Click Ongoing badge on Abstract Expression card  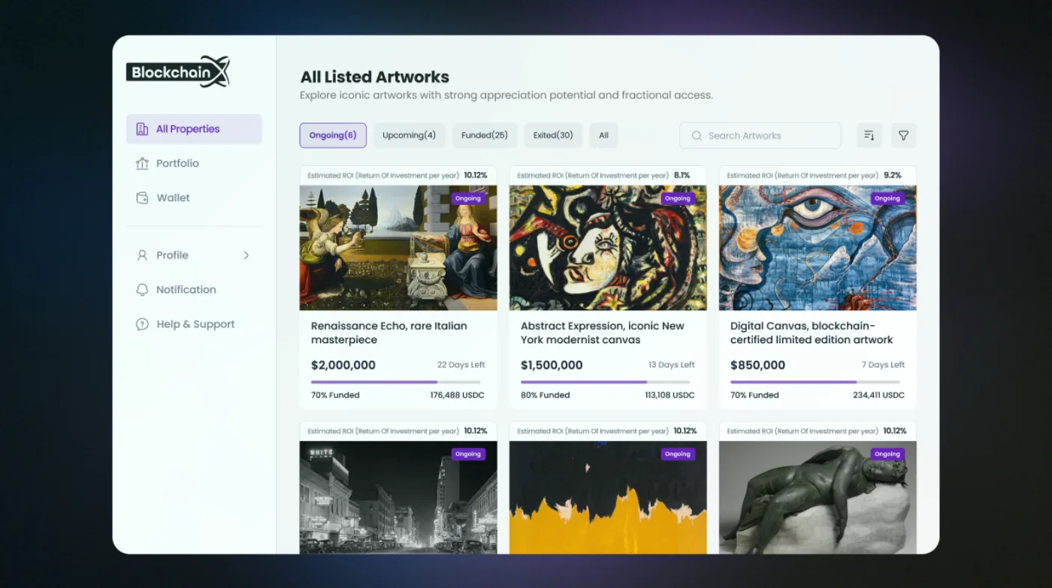tap(678, 198)
